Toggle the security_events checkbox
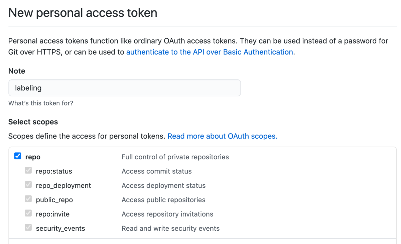Image resolution: width=401 pixels, height=244 pixels. click(28, 228)
